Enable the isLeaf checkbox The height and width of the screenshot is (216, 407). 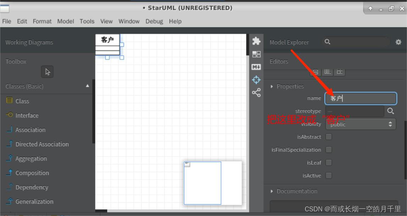click(x=329, y=163)
